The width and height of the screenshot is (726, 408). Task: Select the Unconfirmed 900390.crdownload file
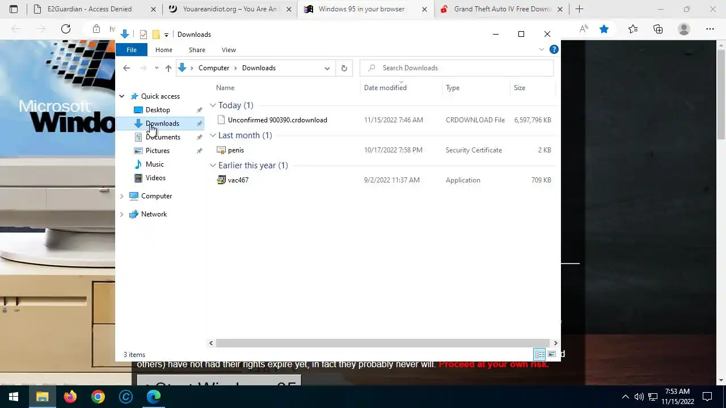(x=277, y=120)
